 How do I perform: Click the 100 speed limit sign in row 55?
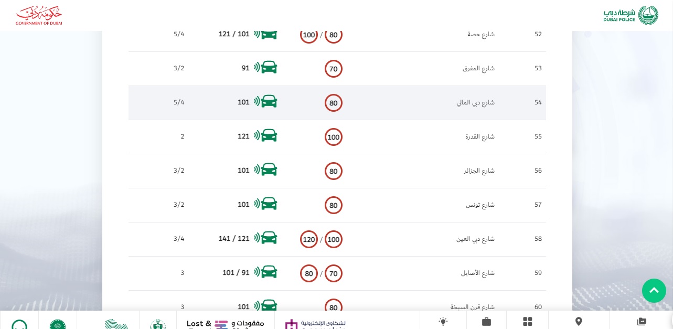tap(334, 137)
